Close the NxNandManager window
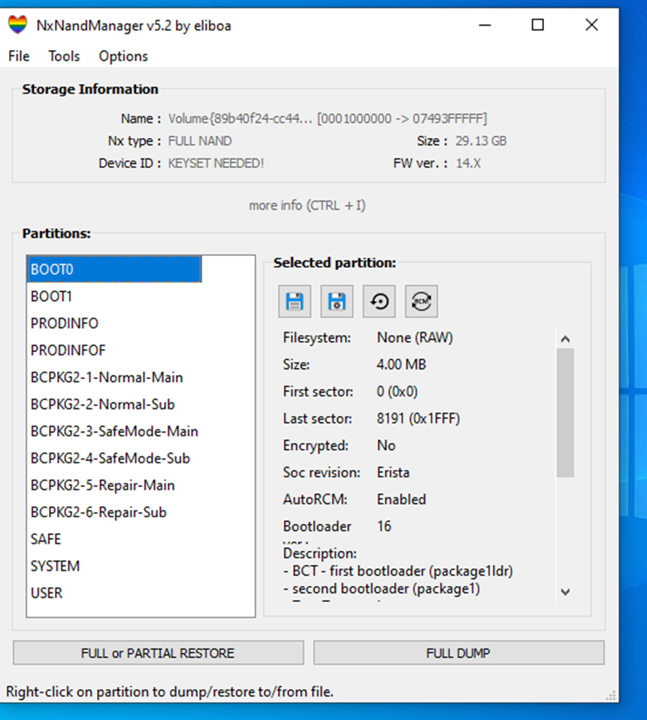Viewport: 647px width, 720px height. click(x=592, y=25)
